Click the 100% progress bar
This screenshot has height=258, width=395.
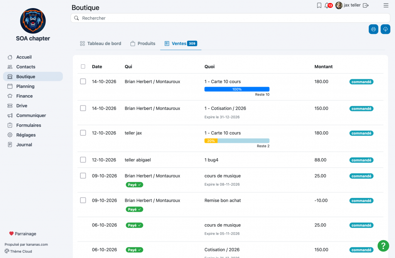(x=237, y=89)
